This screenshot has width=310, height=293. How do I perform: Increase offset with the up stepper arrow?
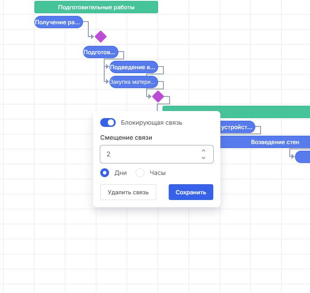(x=204, y=151)
